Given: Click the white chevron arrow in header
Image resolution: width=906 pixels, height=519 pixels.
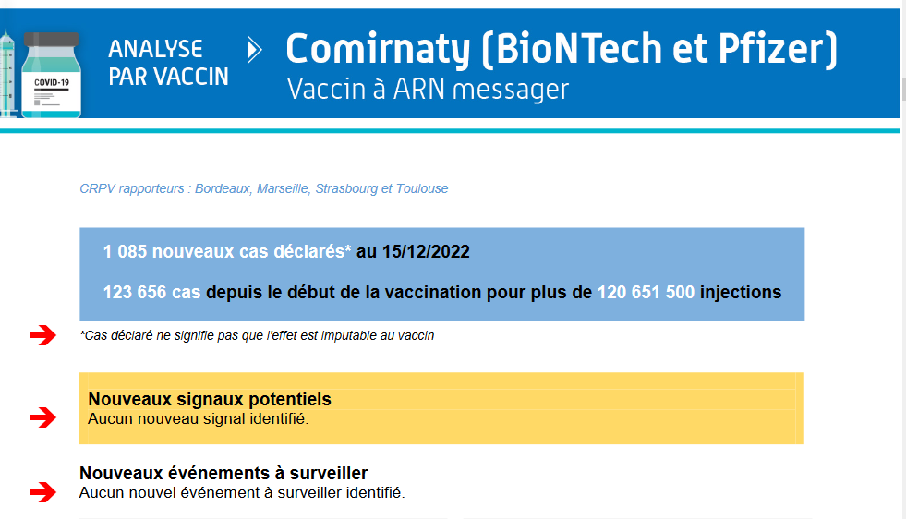Looking at the screenshot, I should pyautogui.click(x=254, y=50).
